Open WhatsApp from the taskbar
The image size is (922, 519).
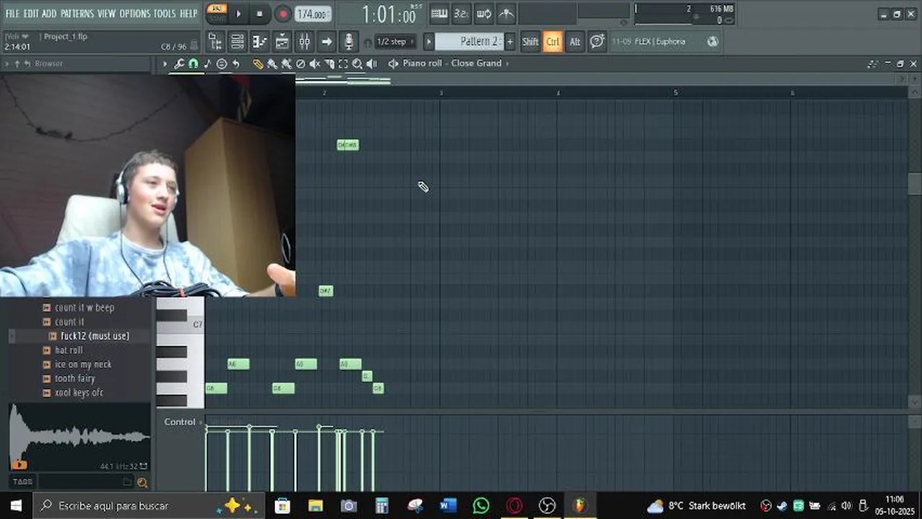[480, 506]
